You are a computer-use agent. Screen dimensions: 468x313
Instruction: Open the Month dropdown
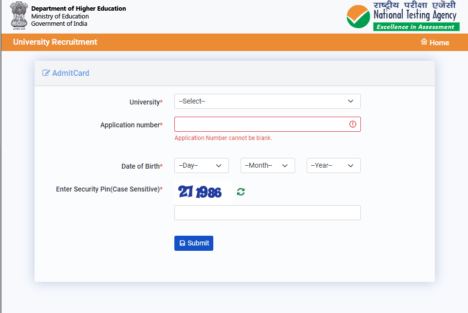[x=267, y=166]
